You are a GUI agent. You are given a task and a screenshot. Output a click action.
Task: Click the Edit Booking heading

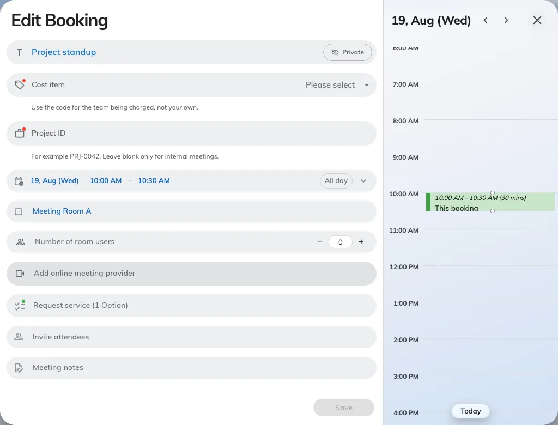(x=59, y=20)
